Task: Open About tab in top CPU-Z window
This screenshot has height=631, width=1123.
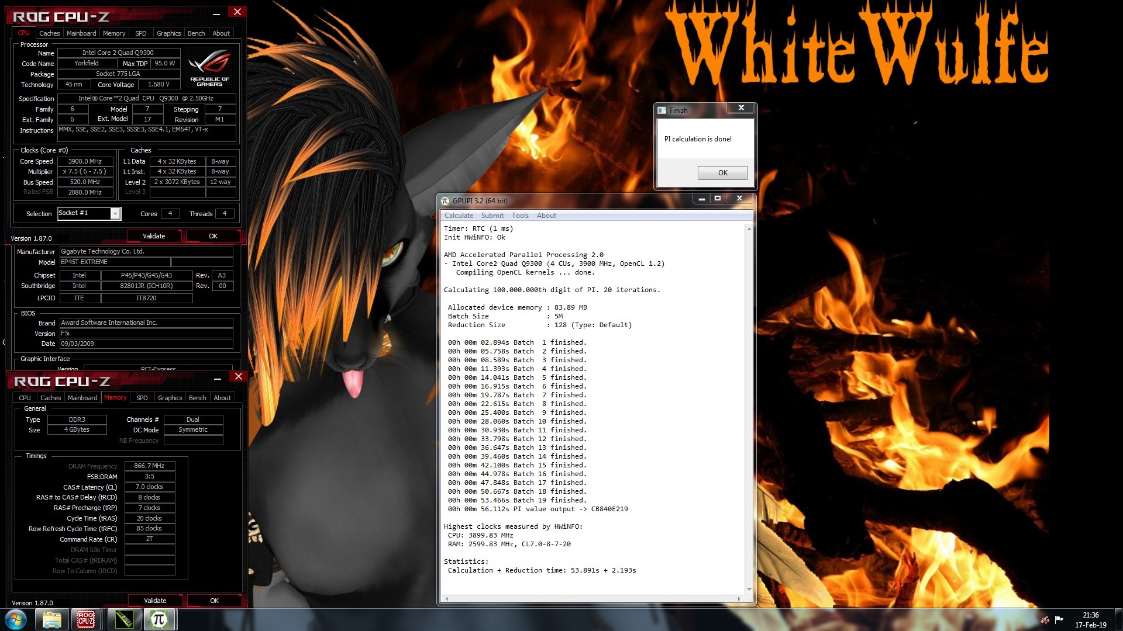Action: tap(221, 33)
